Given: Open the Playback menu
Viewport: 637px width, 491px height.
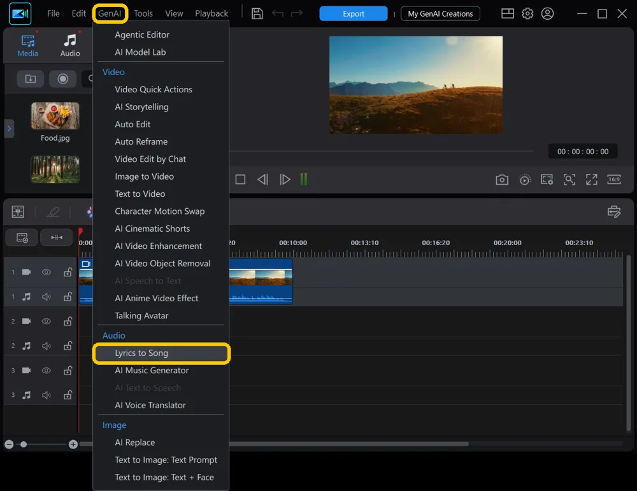Looking at the screenshot, I should [211, 13].
